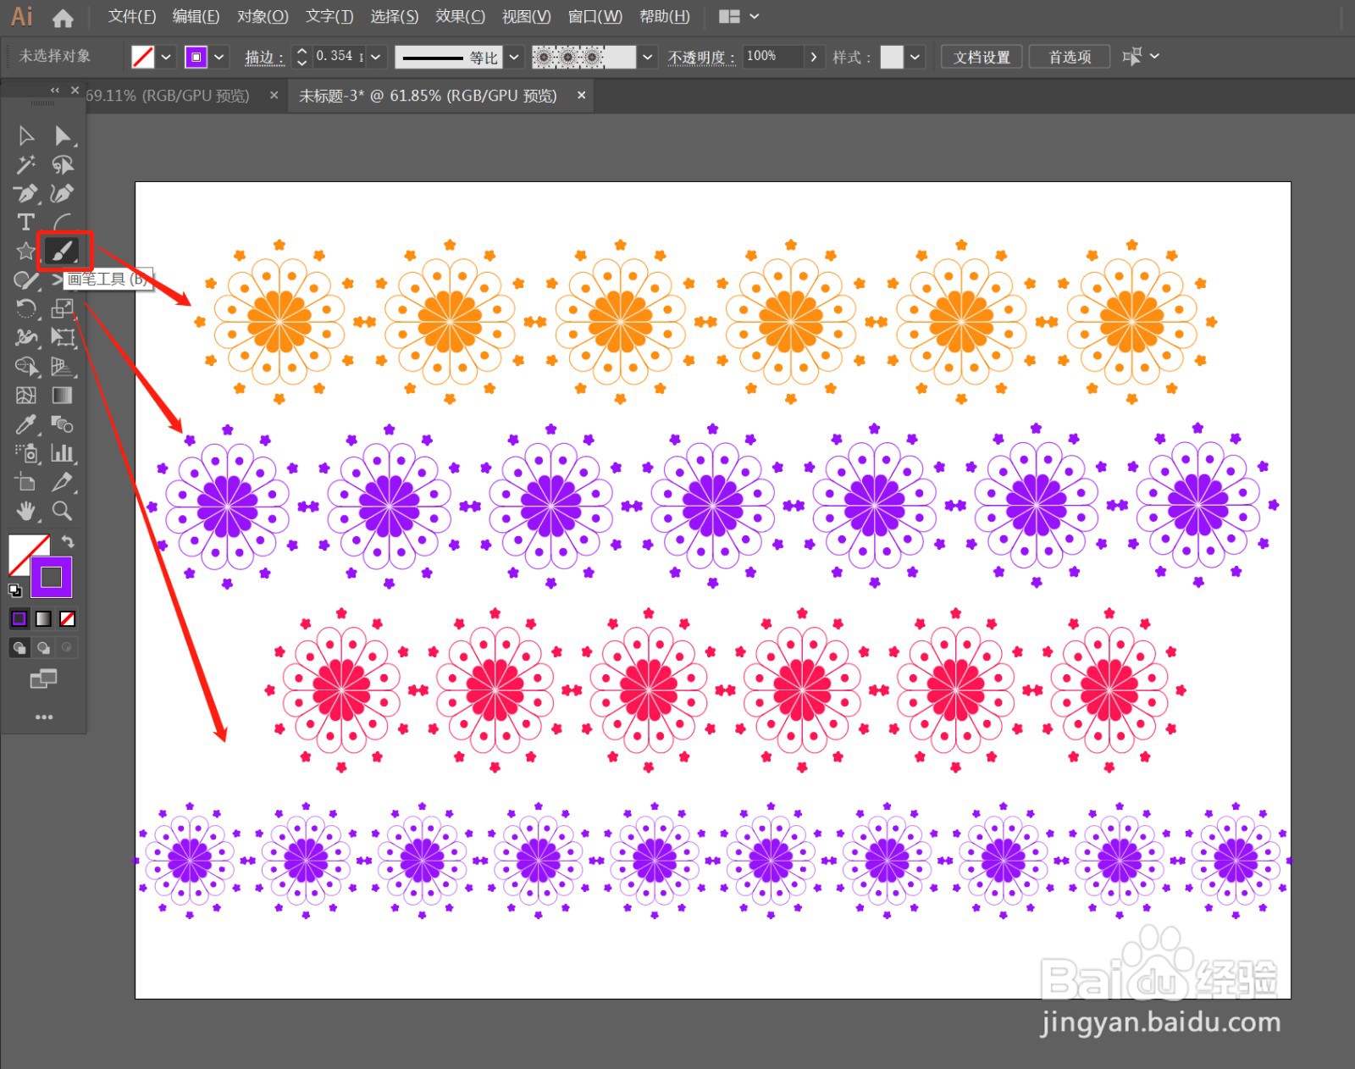This screenshot has height=1069, width=1355.
Task: Go to the Home screen icon
Action: [x=62, y=17]
